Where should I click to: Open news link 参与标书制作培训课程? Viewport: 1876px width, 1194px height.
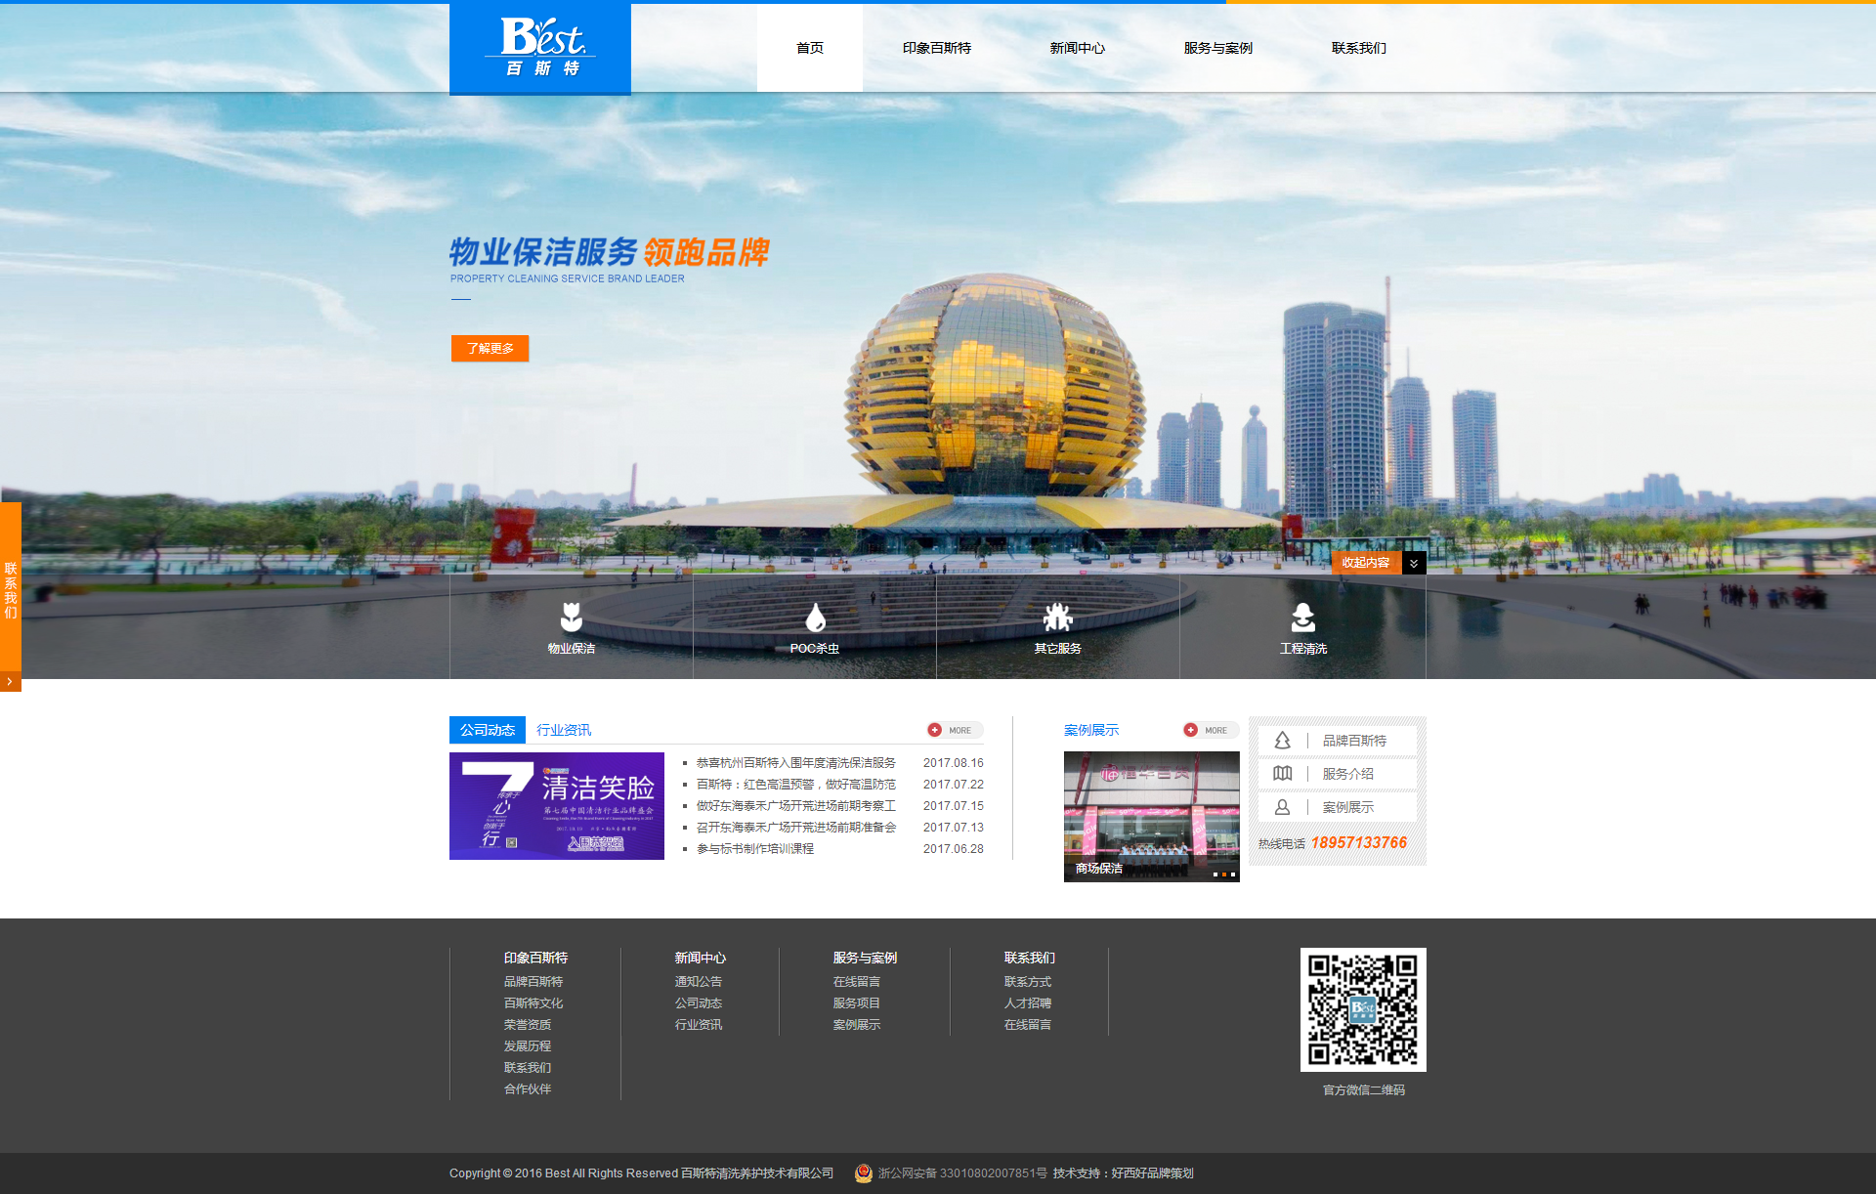[x=754, y=849]
